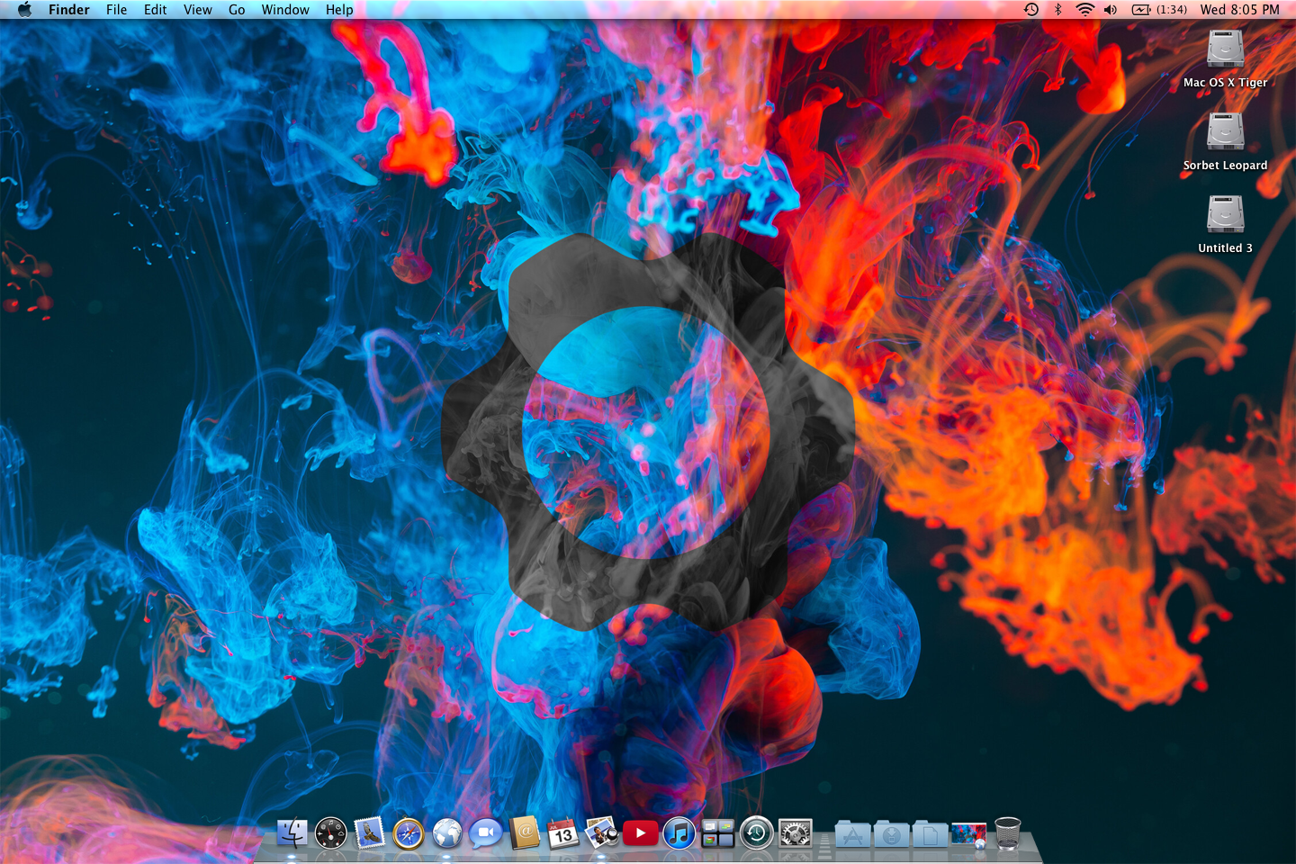Click the Bluetooth status icon
This screenshot has height=864, width=1296.
(1058, 10)
